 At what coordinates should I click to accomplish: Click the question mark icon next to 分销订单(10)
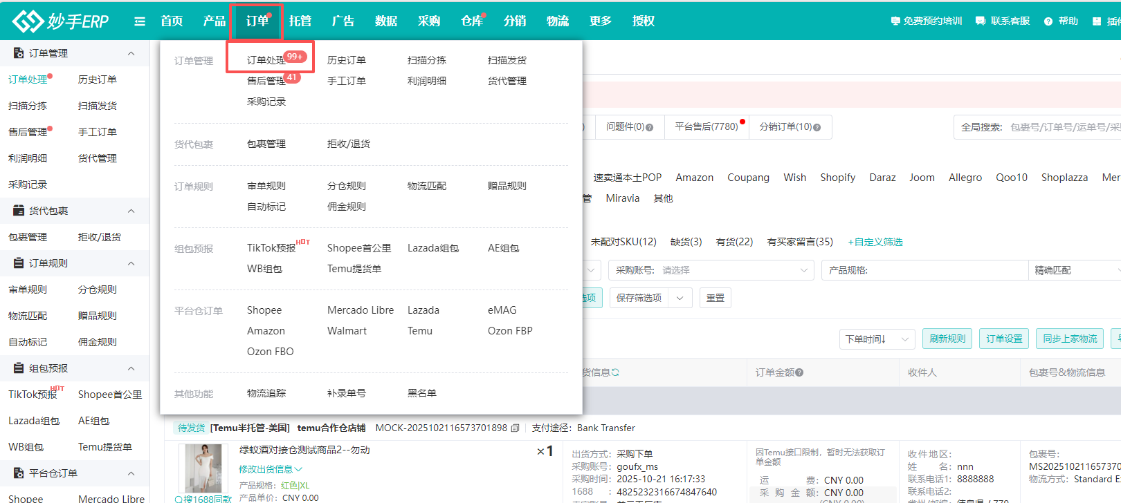[817, 127]
